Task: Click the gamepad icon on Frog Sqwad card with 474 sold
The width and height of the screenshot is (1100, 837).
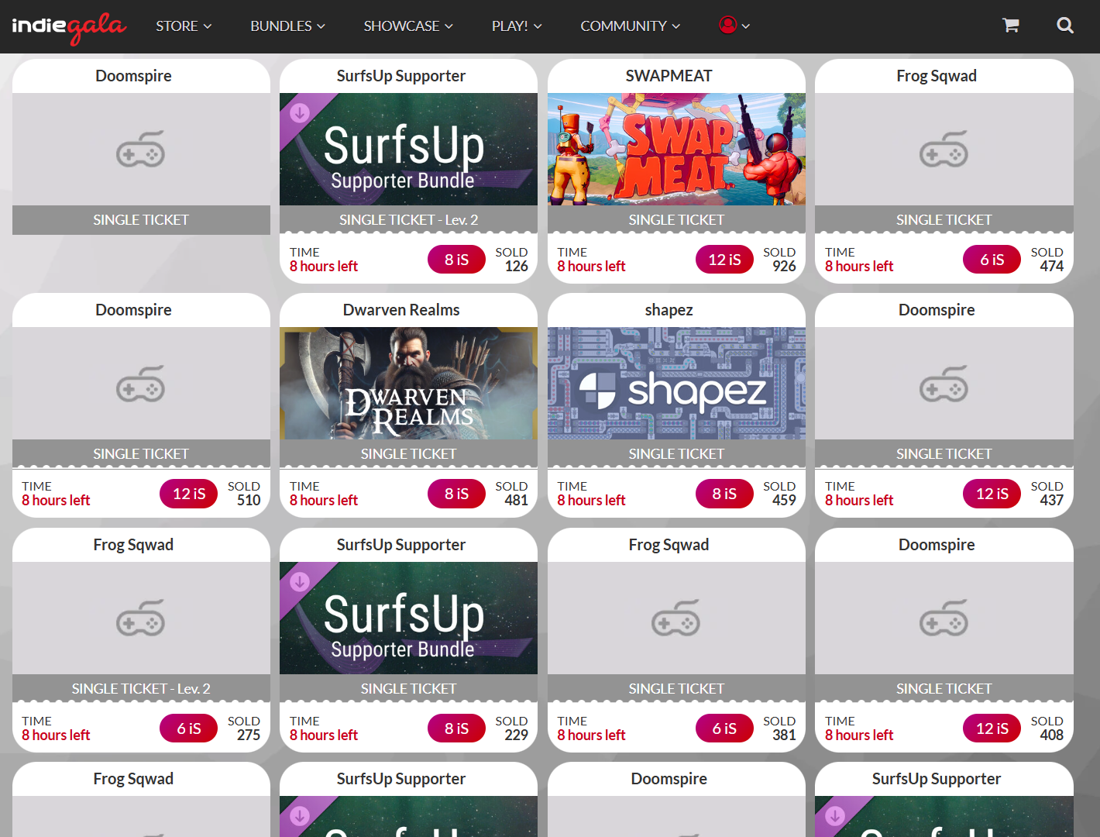Action: pyautogui.click(x=944, y=149)
